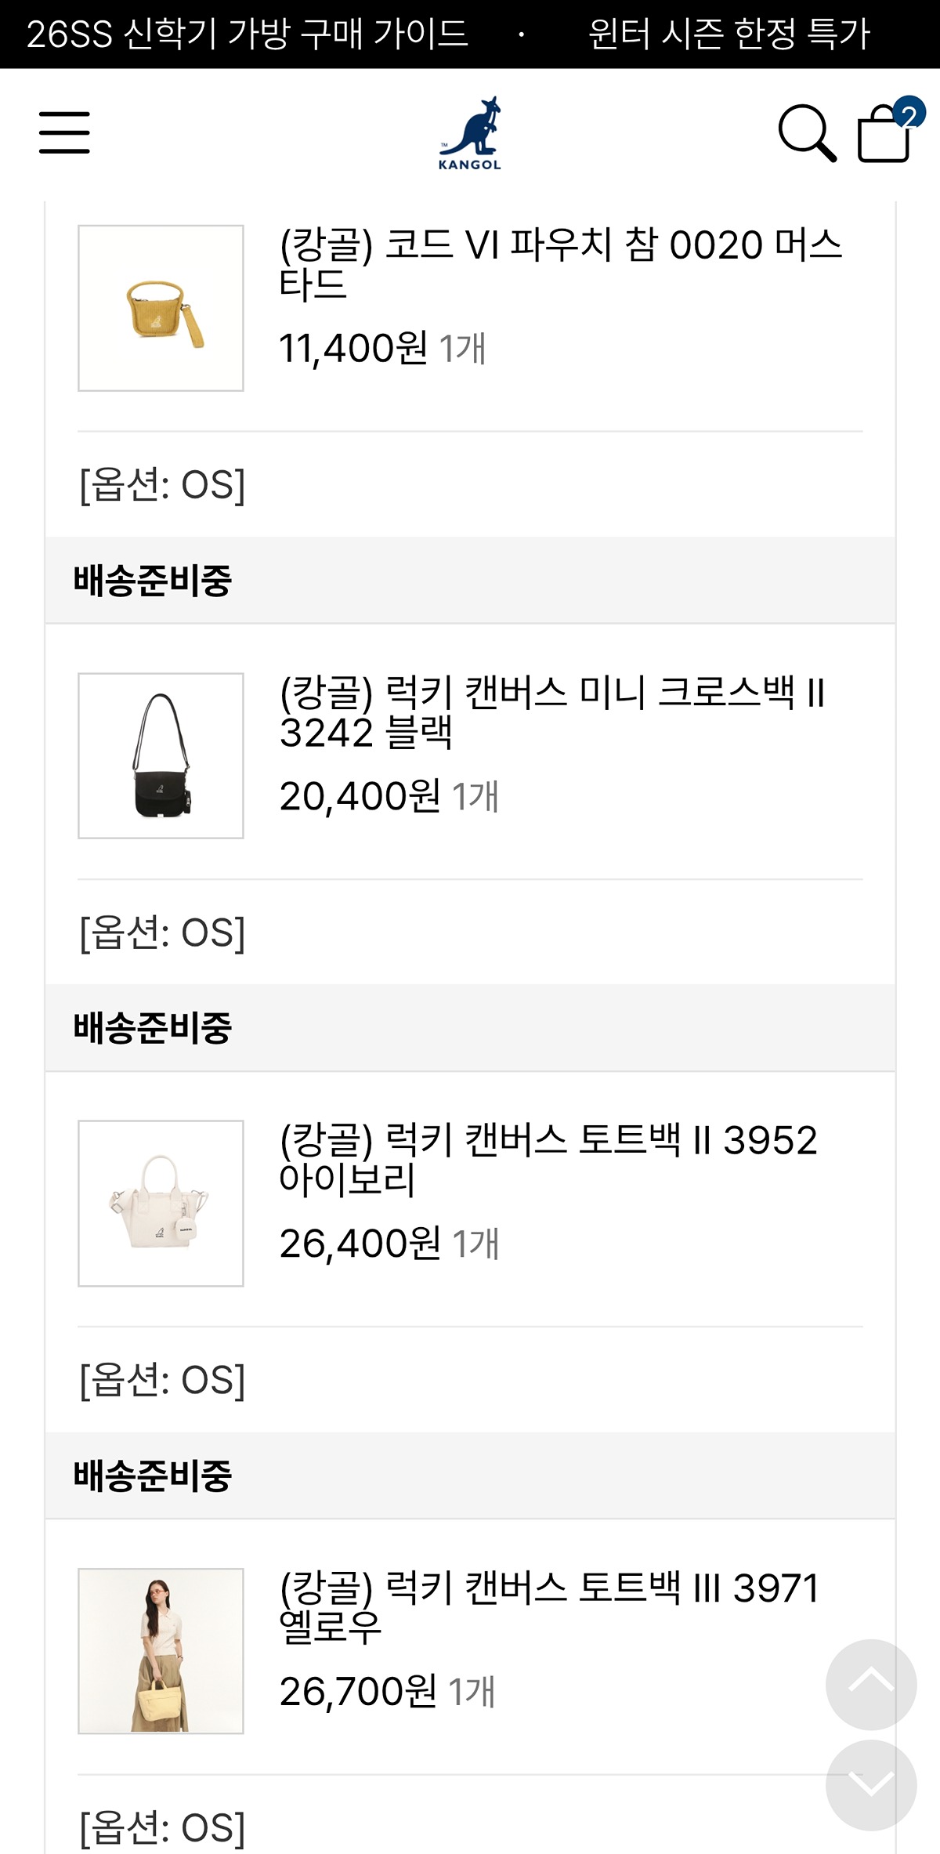The width and height of the screenshot is (940, 1854).
Task: Open 럭키 캔버스 미니 크로스백 II product
Action: pyautogui.click(x=552, y=712)
